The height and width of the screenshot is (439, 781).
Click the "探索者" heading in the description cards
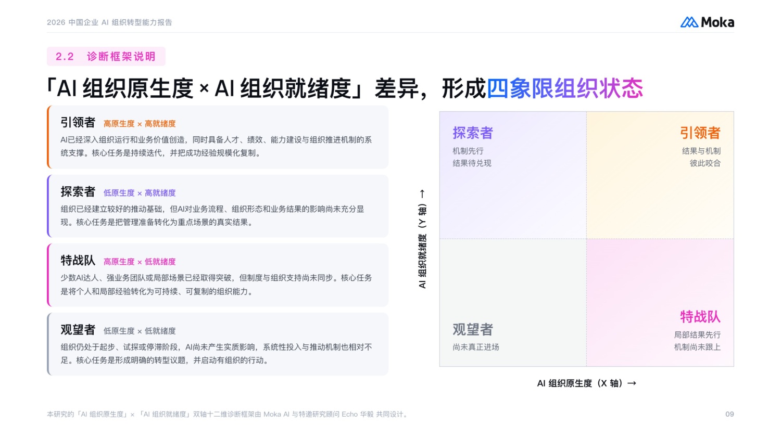click(78, 192)
